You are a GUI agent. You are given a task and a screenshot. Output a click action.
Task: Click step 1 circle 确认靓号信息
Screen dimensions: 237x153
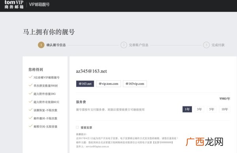(41, 45)
